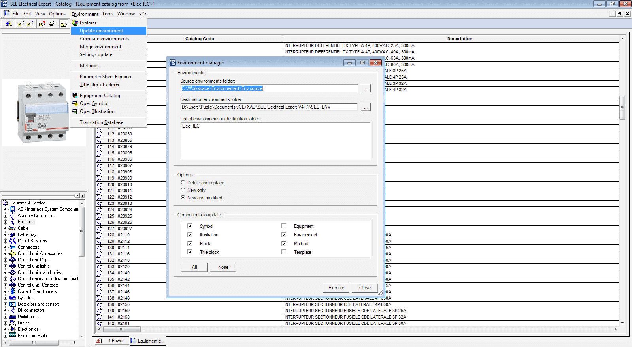This screenshot has height=347, width=632.
Task: Uncheck the Param sheet checkbox
Action: point(284,234)
